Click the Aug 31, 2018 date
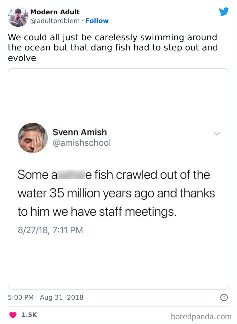 pos(62,298)
